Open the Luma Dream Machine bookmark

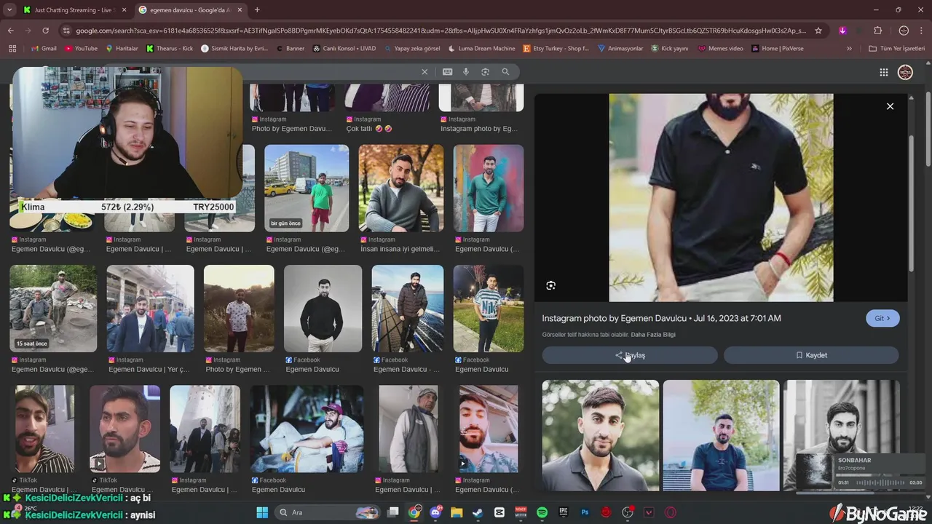click(x=481, y=49)
